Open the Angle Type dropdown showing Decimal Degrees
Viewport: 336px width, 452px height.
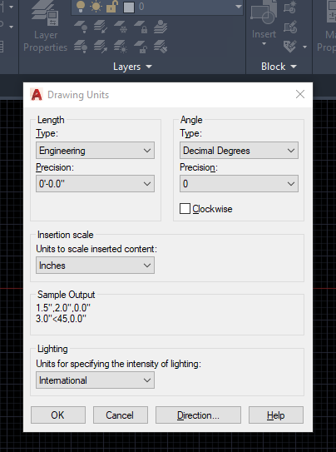[239, 150]
